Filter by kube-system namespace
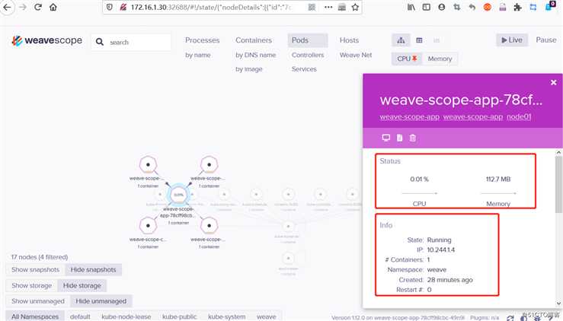Viewport: 563px width, 321px height. coord(226,316)
